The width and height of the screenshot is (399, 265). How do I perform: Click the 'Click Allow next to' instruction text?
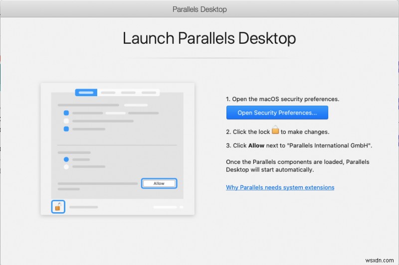pyautogui.click(x=299, y=145)
